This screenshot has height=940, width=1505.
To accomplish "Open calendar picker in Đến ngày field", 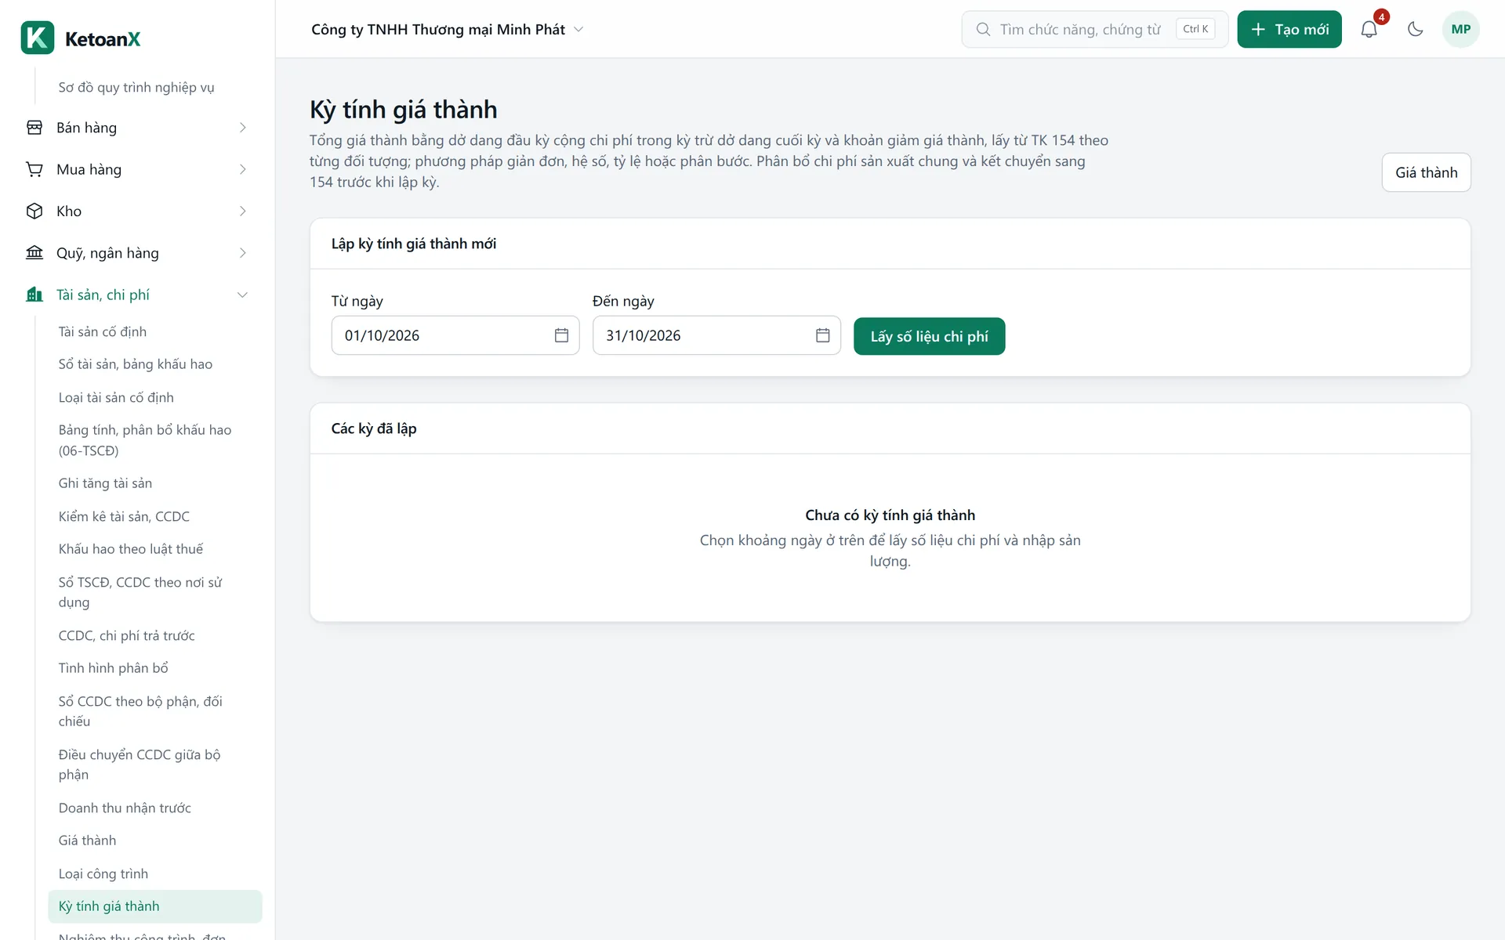I will pos(822,335).
